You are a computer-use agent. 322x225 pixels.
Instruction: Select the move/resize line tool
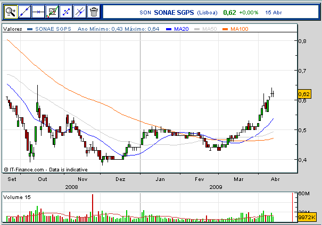coord(66,12)
